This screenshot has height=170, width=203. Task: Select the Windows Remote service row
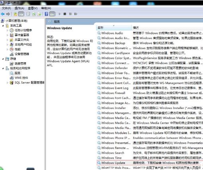pos(150,148)
